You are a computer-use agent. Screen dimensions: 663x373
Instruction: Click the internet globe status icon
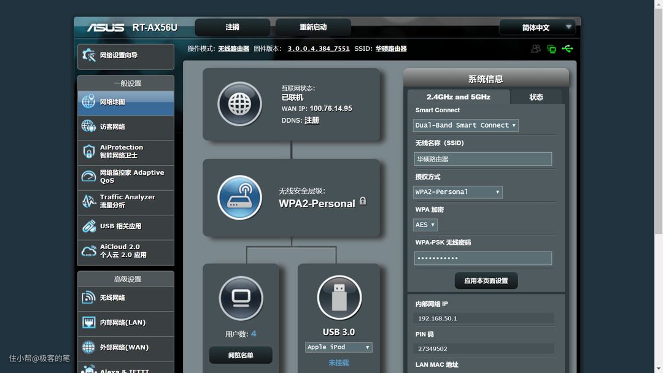[x=239, y=104]
